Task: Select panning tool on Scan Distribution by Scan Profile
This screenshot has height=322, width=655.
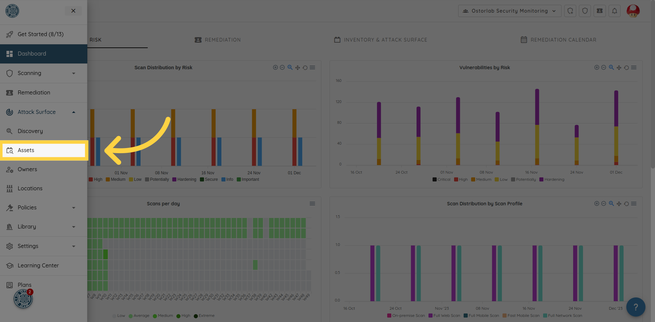Action: click(x=619, y=204)
